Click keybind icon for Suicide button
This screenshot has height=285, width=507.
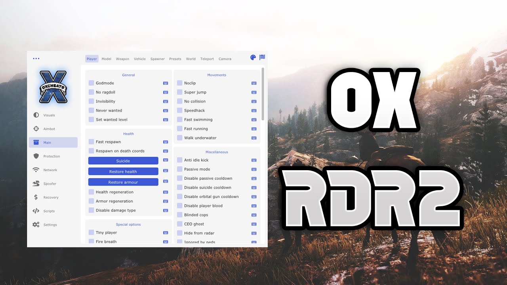tap(166, 161)
